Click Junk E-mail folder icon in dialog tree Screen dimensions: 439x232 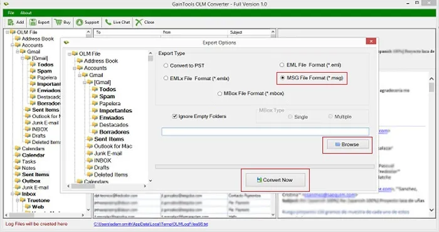point(90,153)
